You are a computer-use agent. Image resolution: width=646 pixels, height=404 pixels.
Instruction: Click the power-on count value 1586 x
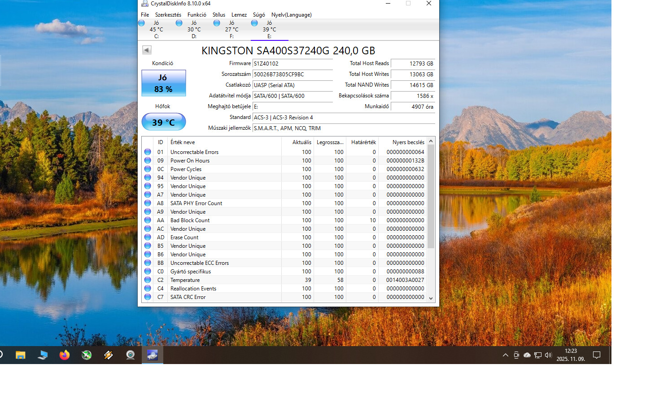coord(413,96)
